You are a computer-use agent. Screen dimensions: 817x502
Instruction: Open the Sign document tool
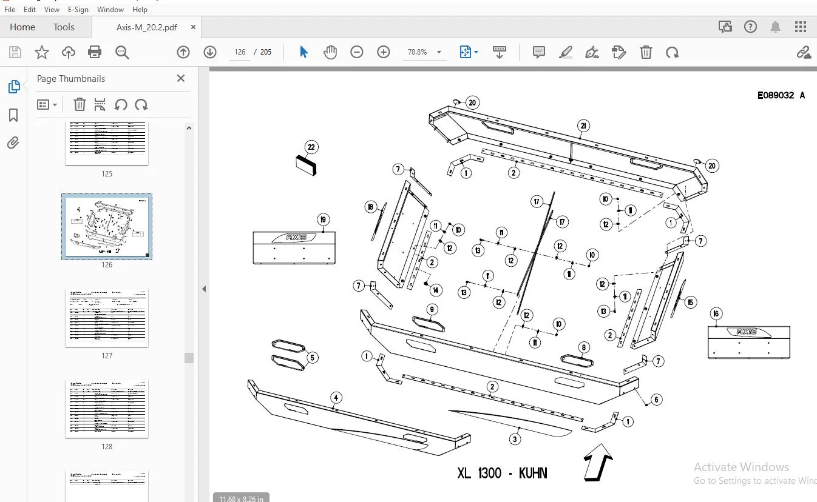(592, 52)
